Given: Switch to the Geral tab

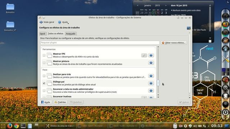Looking at the screenshot, I should pyautogui.click(x=42, y=34).
